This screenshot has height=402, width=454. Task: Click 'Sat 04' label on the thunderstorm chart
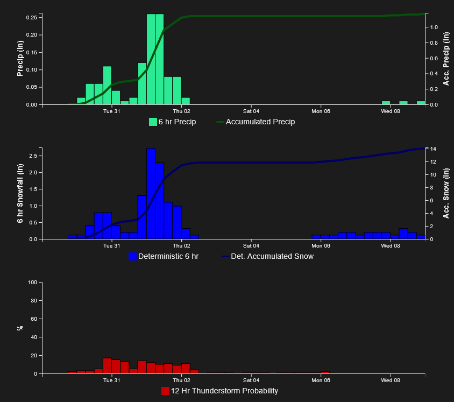pyautogui.click(x=251, y=380)
